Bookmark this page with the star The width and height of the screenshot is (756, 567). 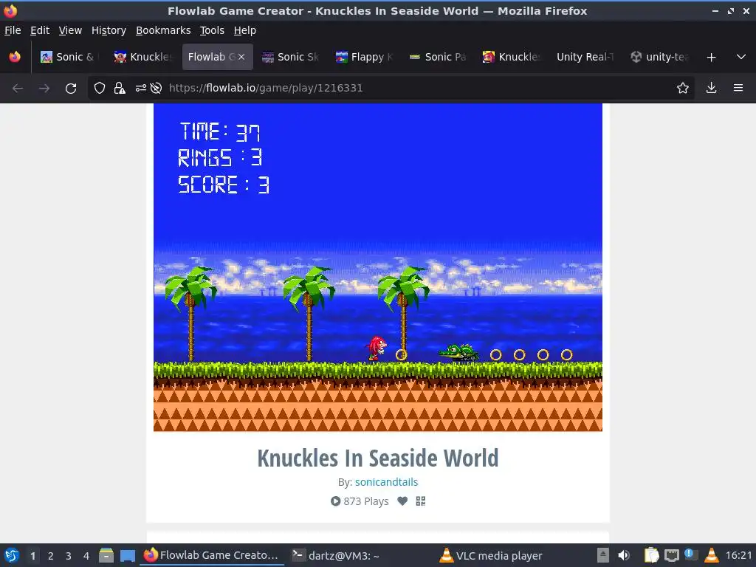683,89
